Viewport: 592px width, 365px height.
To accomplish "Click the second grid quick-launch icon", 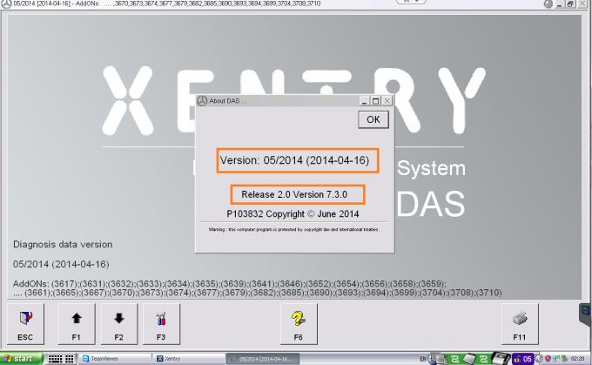I will click(x=70, y=359).
